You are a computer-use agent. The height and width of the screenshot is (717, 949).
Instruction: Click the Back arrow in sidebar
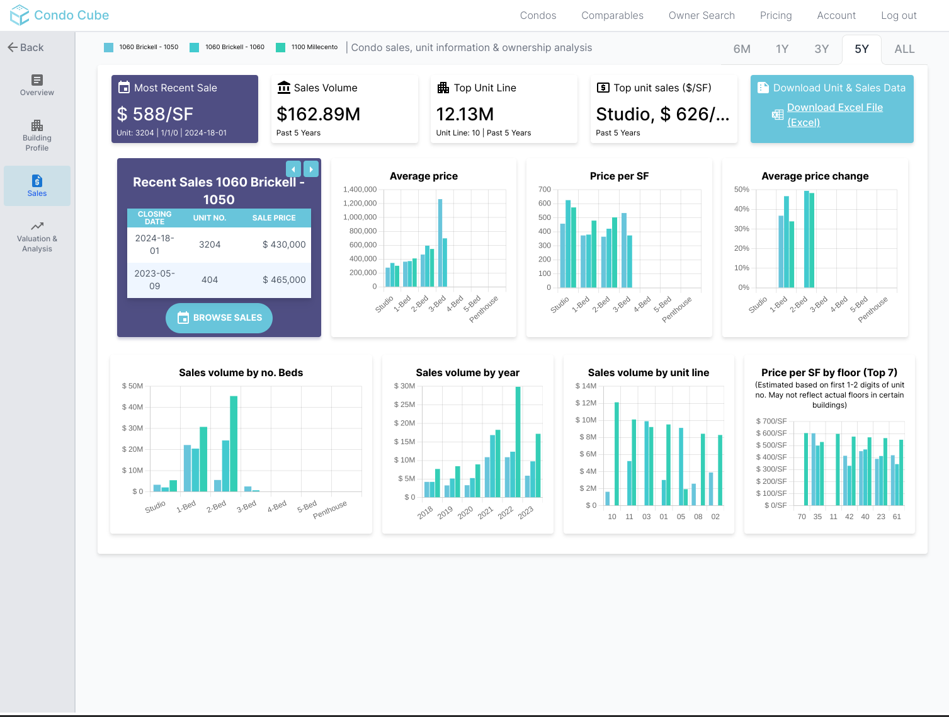tap(13, 47)
